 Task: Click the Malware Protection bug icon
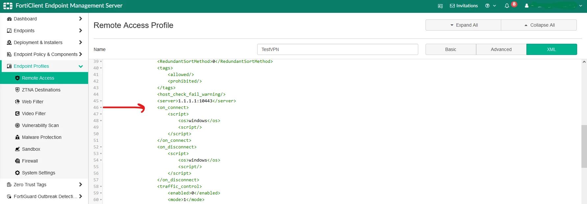[x=17, y=137]
